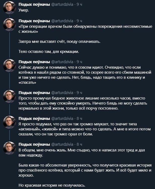155x189 pixels.
Task: Click the @arturdzivia handle above "При операции врачом"
Action: tap(62, 21)
